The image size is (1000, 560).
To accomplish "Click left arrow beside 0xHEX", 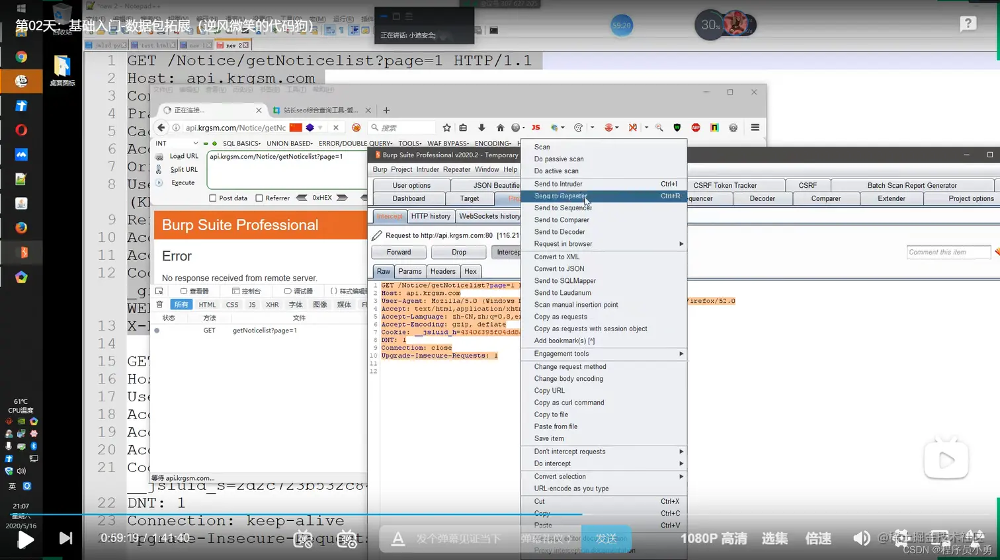I will pos(302,198).
